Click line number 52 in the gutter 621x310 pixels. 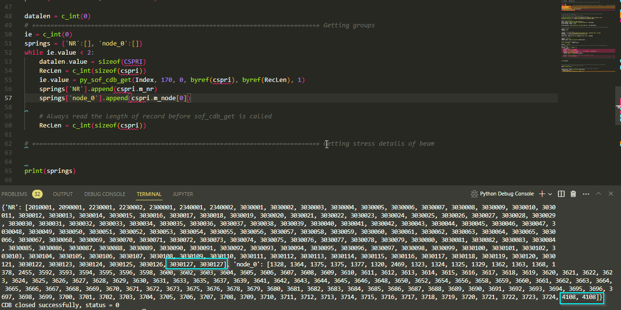coord(8,53)
